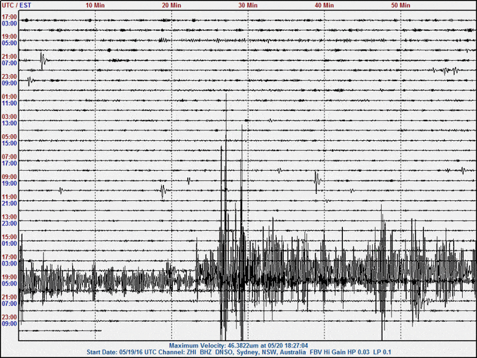Click the "UTC / EST" header label
Image resolution: width=477 pixels, height=358 pixels.
click(x=17, y=5)
